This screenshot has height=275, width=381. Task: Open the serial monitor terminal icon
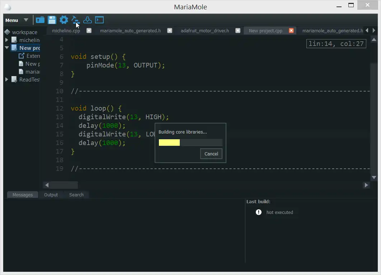coord(99,20)
